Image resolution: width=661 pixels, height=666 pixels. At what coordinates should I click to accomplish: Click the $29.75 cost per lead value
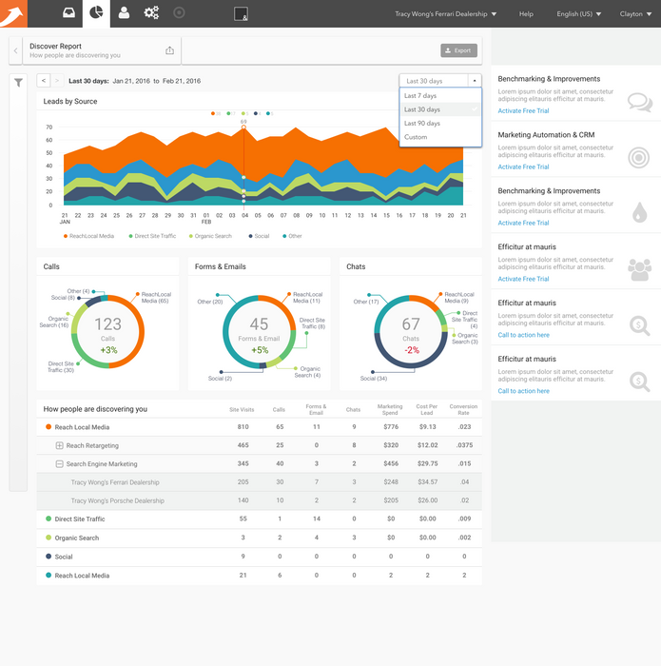point(427,463)
